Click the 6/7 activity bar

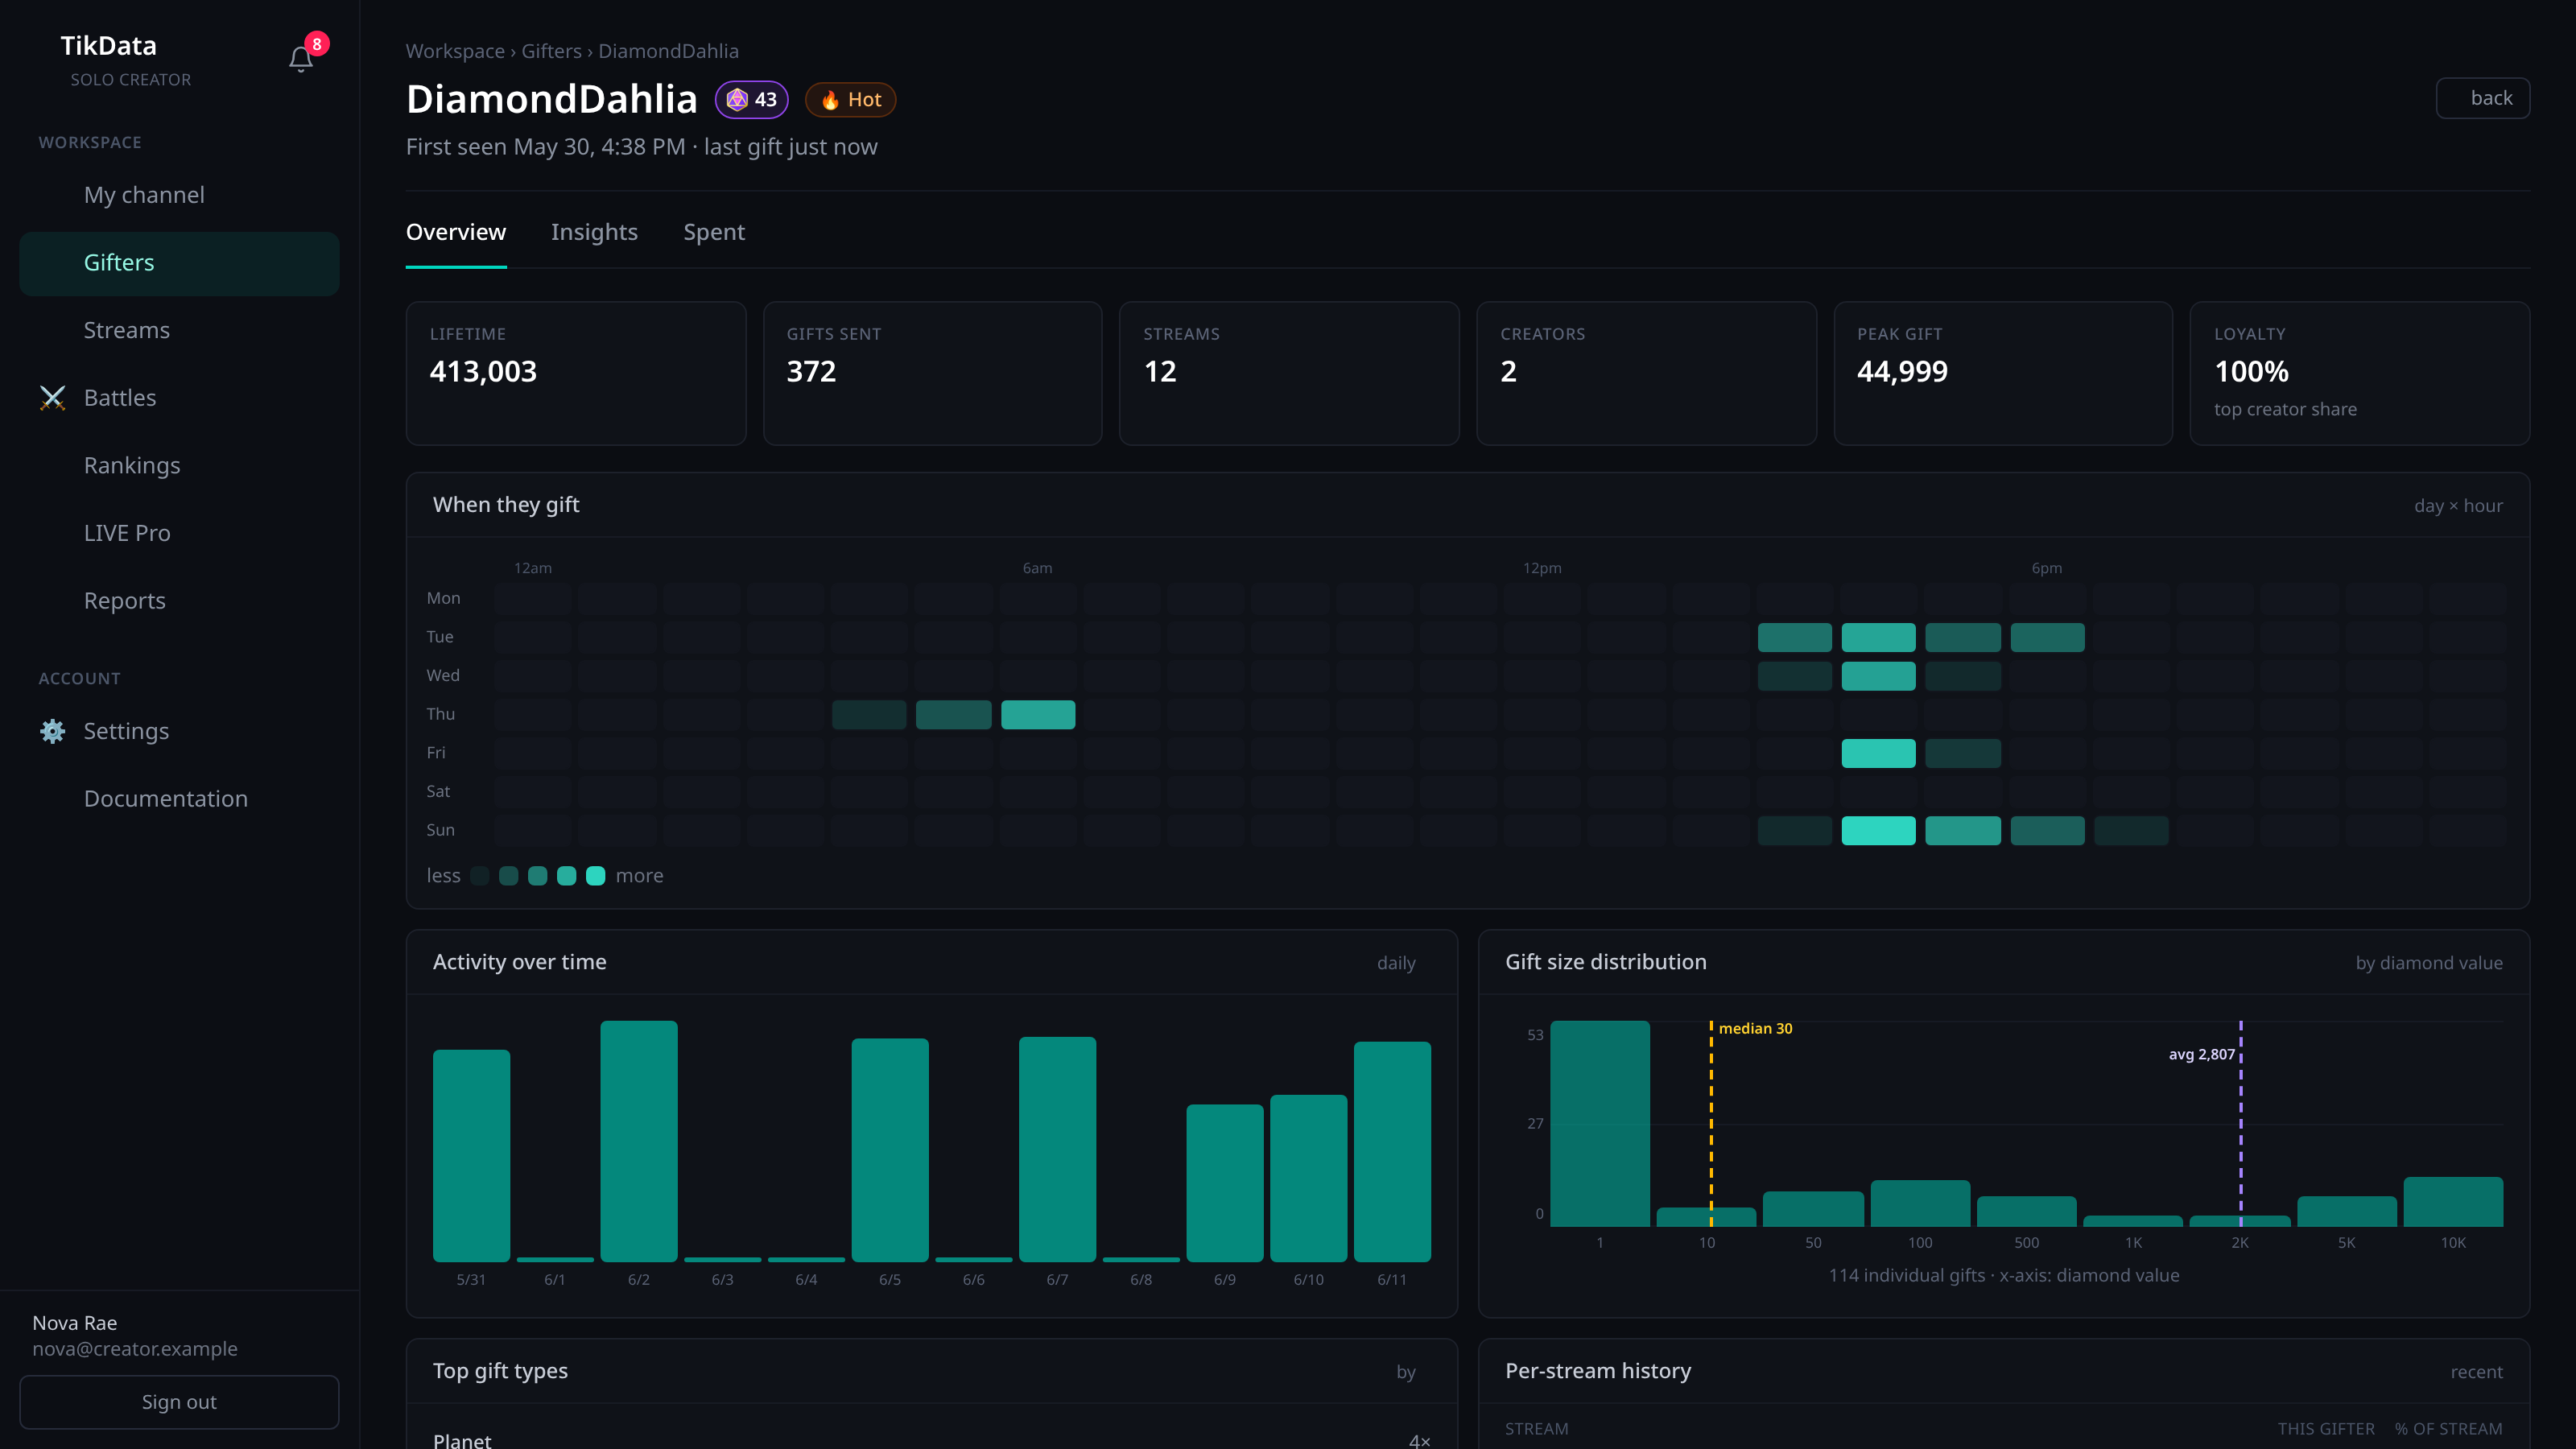(1057, 1149)
